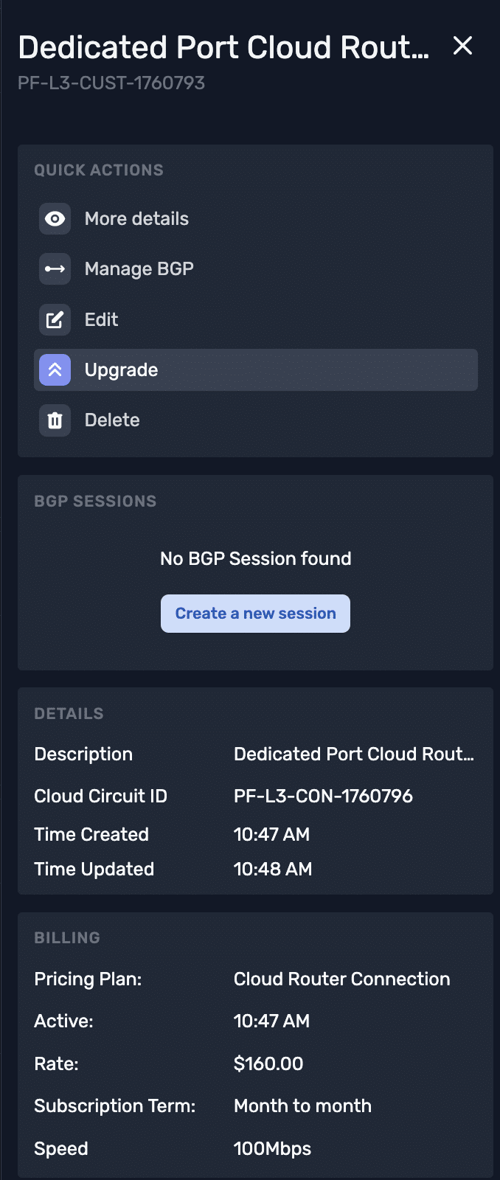Click the panel title Dedicated Port Cloud Rout…
Viewport: 500px width, 1180px height.
tap(221, 46)
